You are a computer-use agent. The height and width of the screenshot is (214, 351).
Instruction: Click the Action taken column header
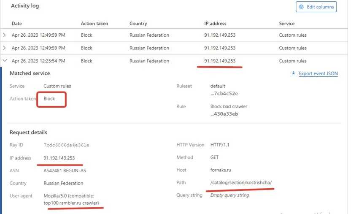94,24
